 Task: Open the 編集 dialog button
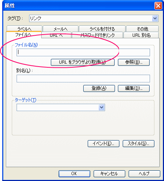coord(134,88)
